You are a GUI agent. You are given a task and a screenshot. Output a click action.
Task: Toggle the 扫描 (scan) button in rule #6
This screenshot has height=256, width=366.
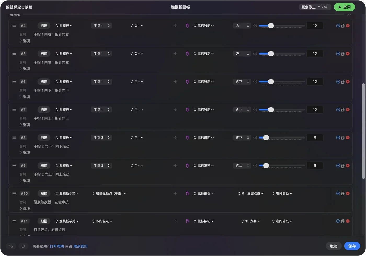tap(44, 82)
